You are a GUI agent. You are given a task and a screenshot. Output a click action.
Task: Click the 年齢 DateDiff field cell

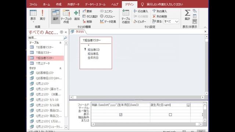[x=120, y=105]
